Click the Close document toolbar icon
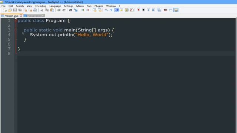 (25, 10)
